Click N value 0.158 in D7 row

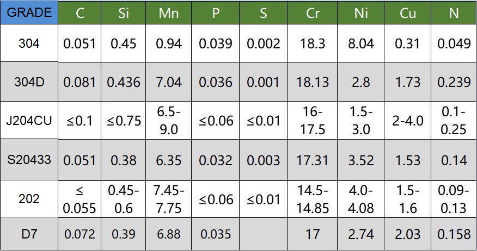click(454, 234)
